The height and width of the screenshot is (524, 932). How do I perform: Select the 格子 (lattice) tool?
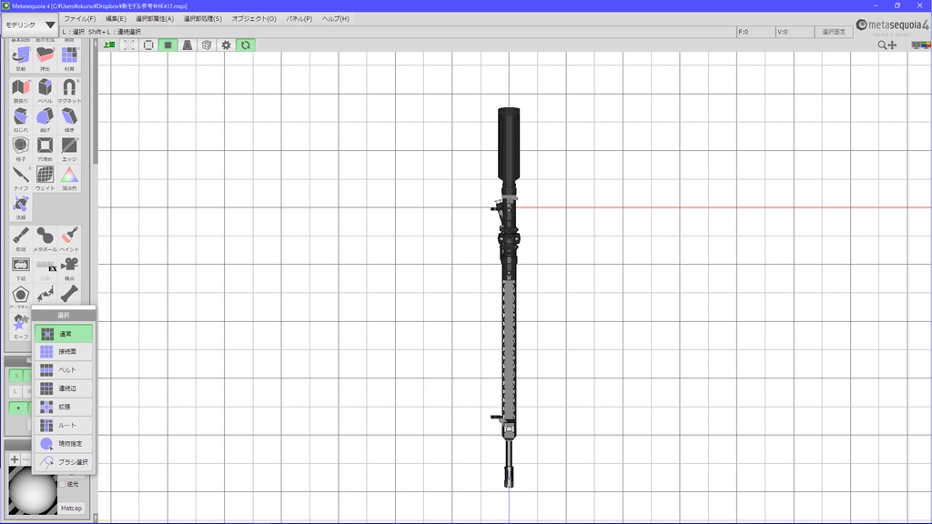[21, 148]
